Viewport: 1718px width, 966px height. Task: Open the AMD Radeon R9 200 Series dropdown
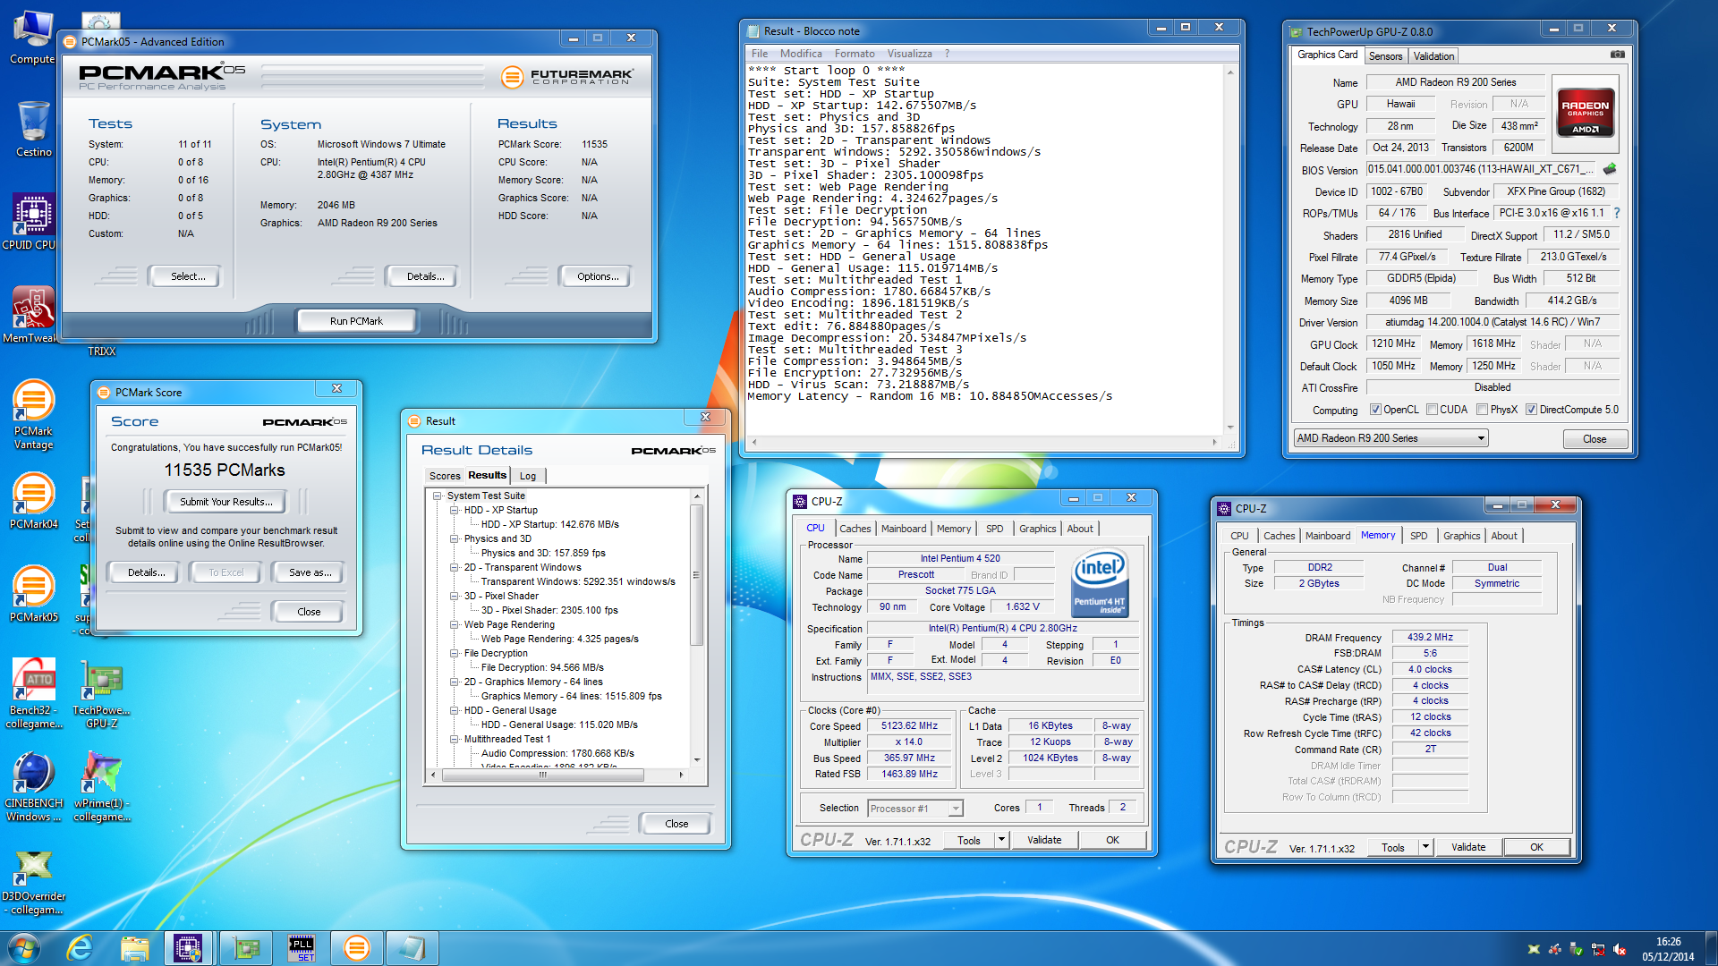pyautogui.click(x=1391, y=438)
